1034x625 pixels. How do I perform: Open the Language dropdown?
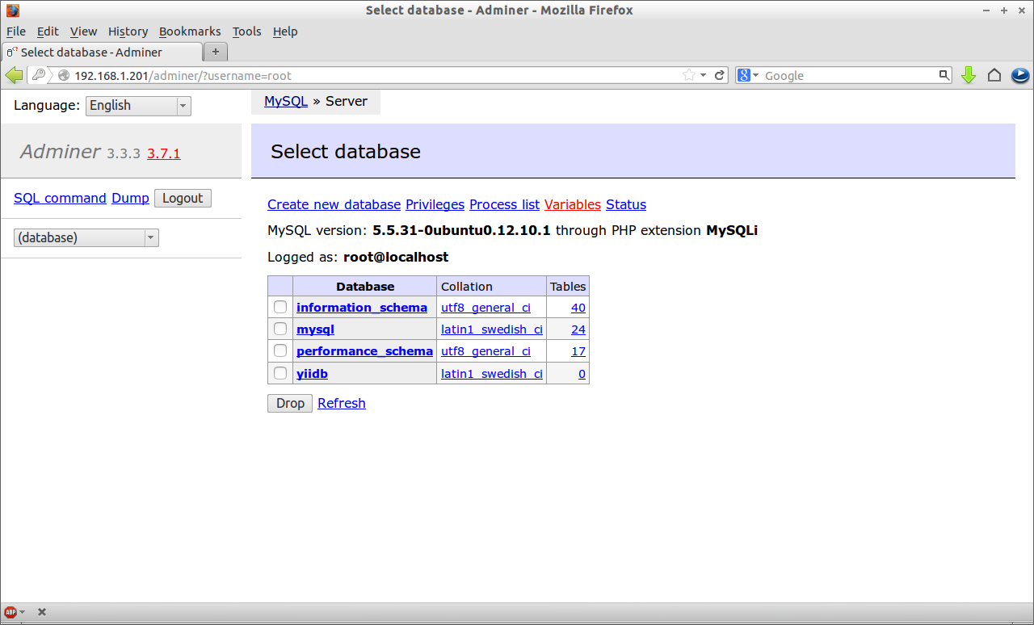coord(138,106)
